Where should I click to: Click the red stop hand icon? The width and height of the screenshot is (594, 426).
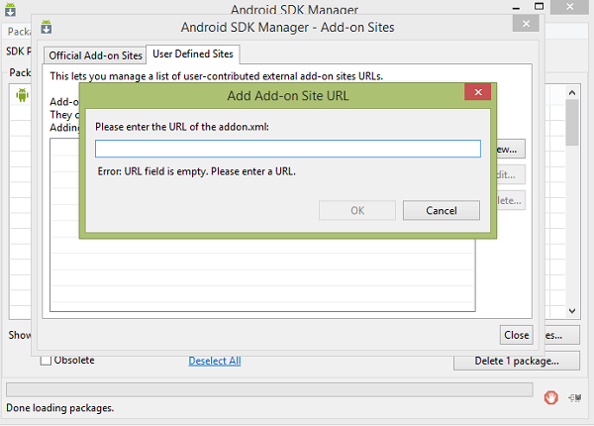tap(551, 396)
